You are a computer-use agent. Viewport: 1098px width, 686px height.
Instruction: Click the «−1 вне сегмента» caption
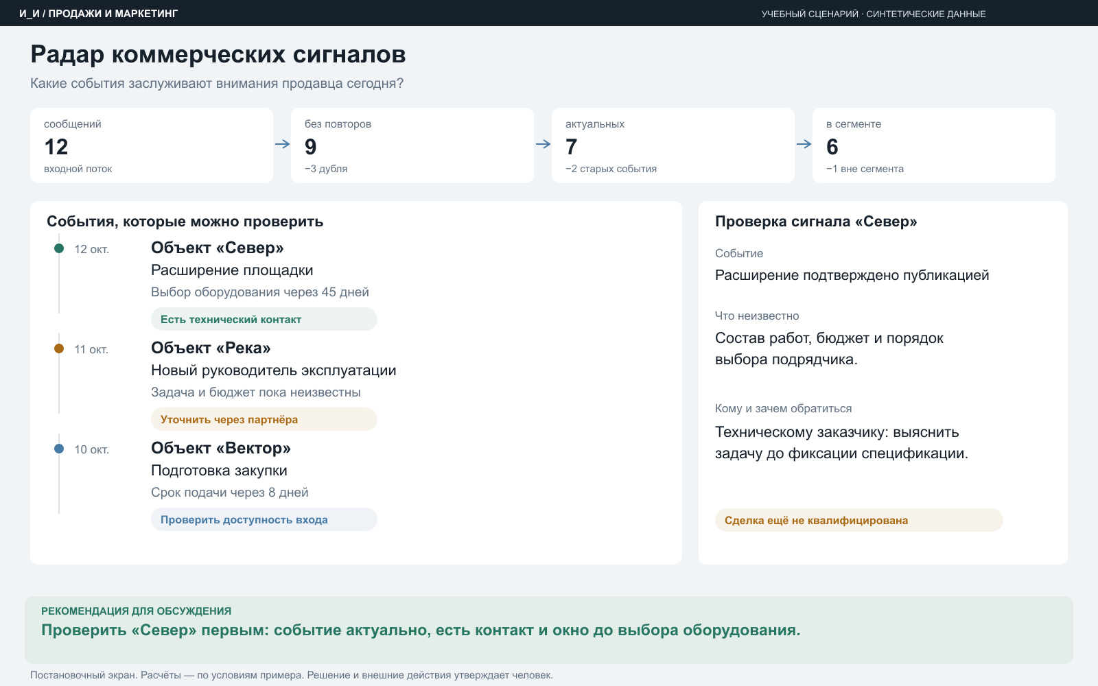pyautogui.click(x=865, y=169)
